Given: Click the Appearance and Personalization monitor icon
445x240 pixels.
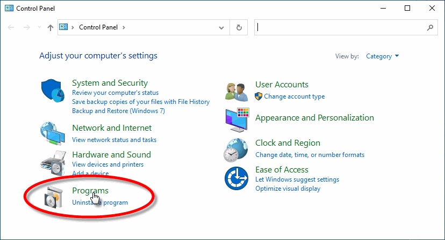Looking at the screenshot, I should click(x=237, y=119).
